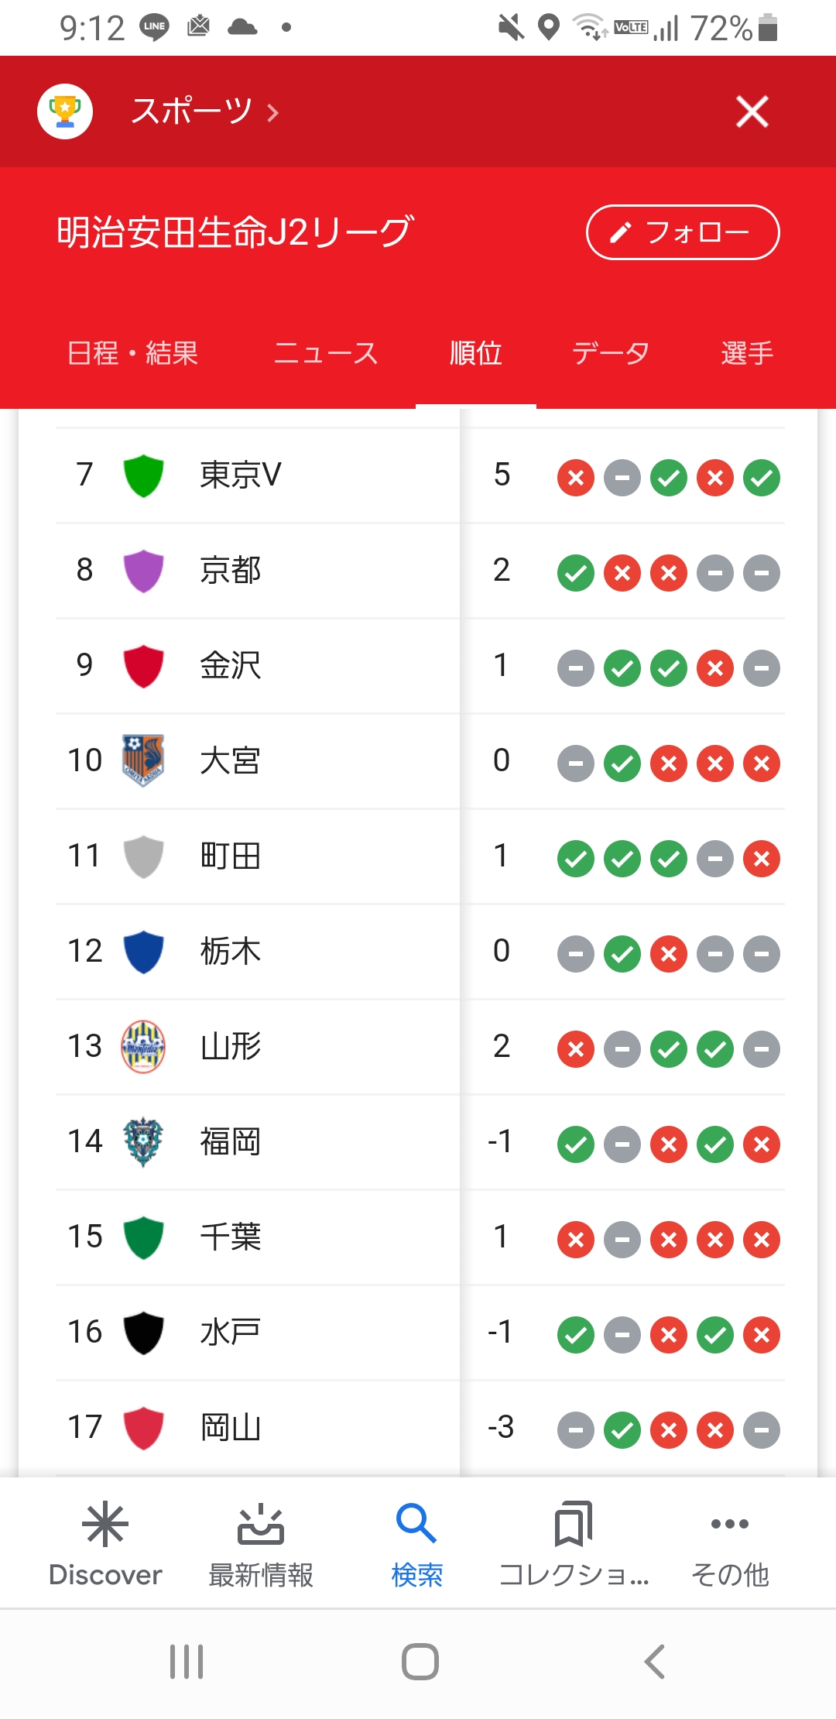Tap the フォロー follow button
This screenshot has width=836, height=1719.
(x=683, y=232)
